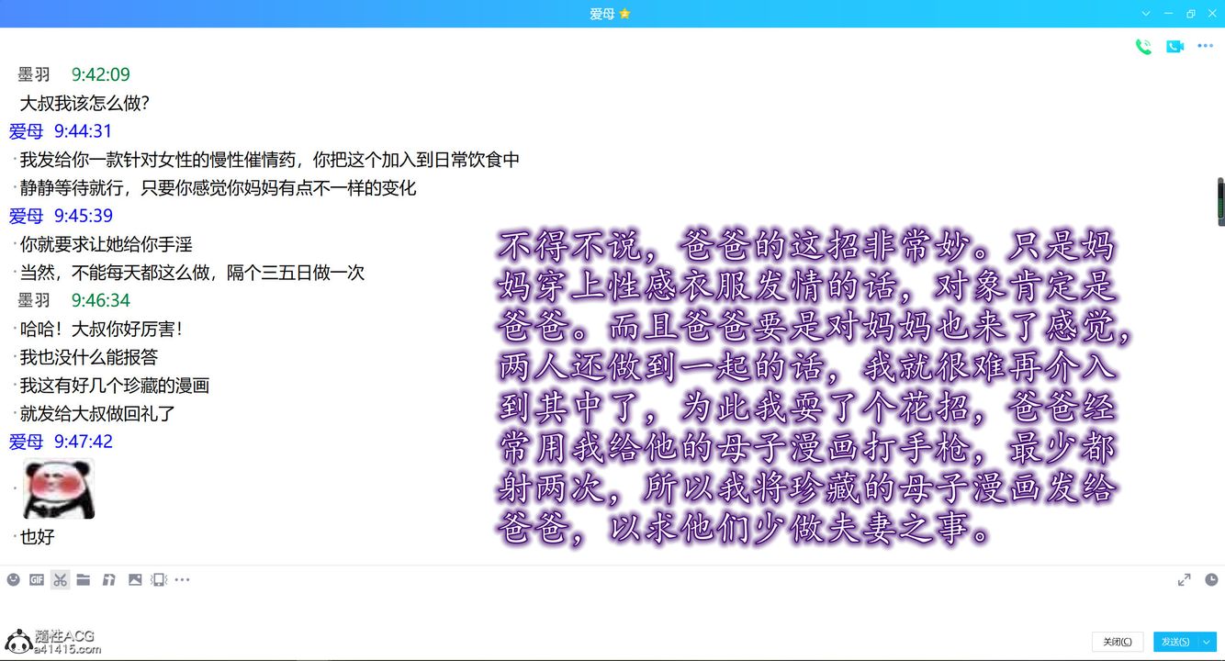Open the emoji picker in the toolbar
The height and width of the screenshot is (661, 1225).
click(x=13, y=579)
